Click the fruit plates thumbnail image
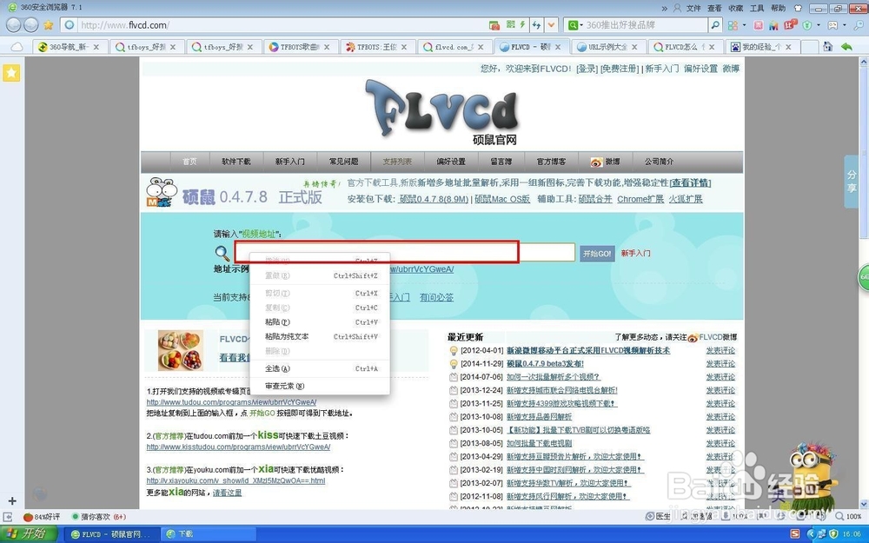The image size is (869, 543). 181,351
